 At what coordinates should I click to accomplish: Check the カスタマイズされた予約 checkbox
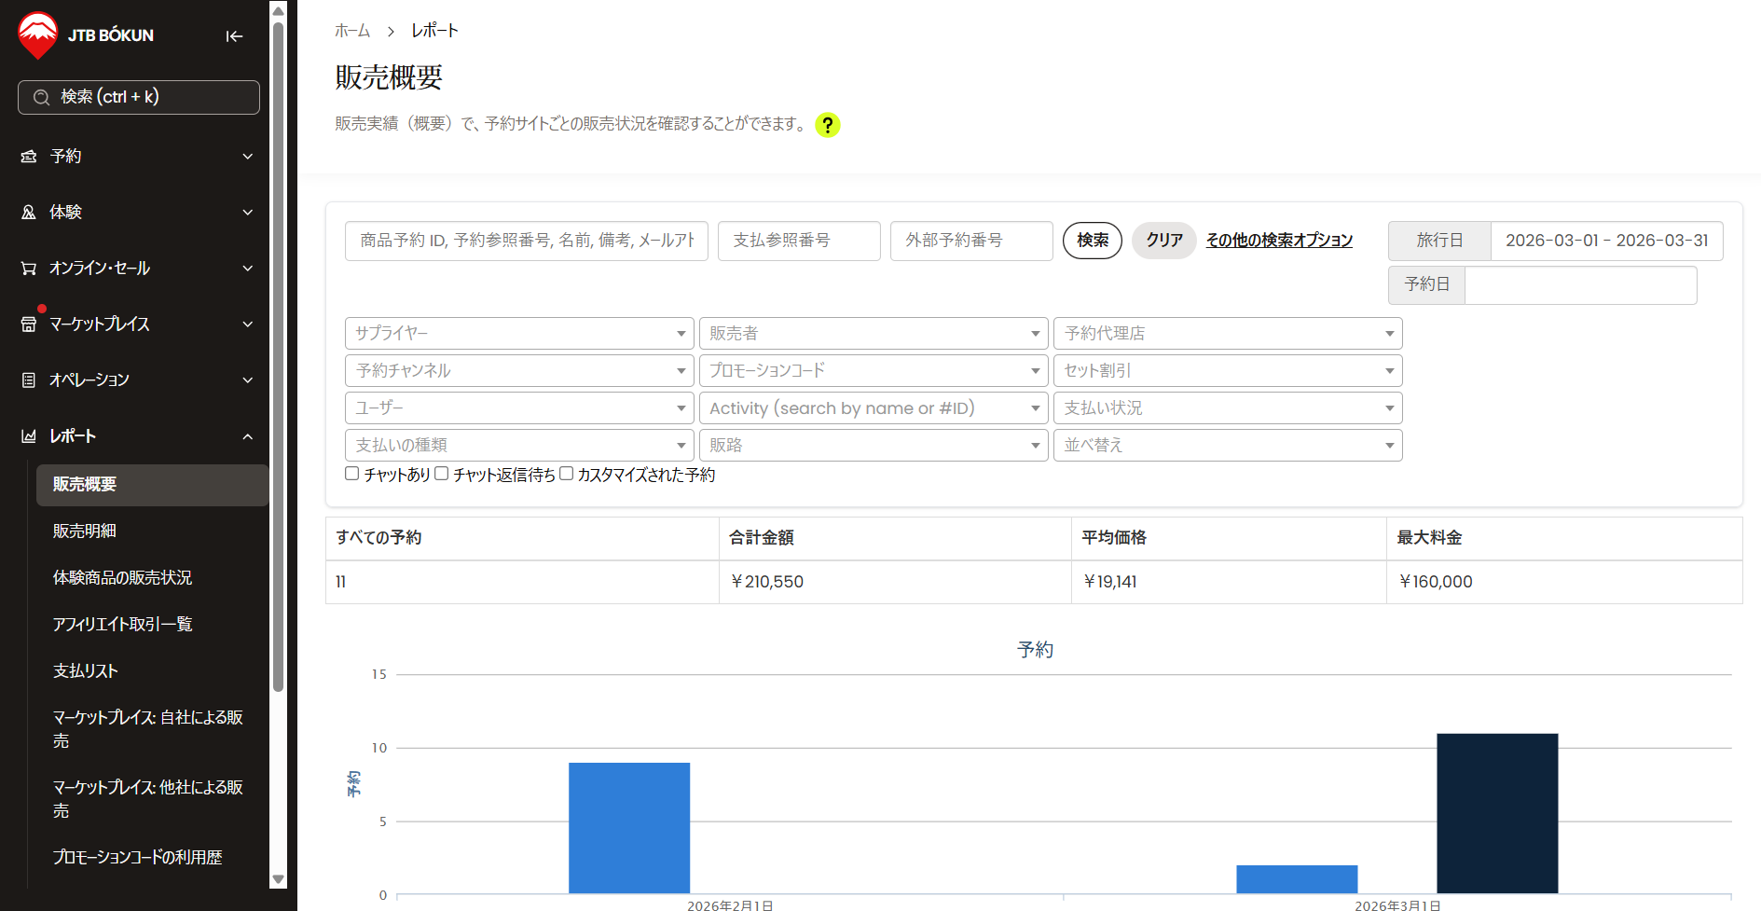tap(566, 474)
